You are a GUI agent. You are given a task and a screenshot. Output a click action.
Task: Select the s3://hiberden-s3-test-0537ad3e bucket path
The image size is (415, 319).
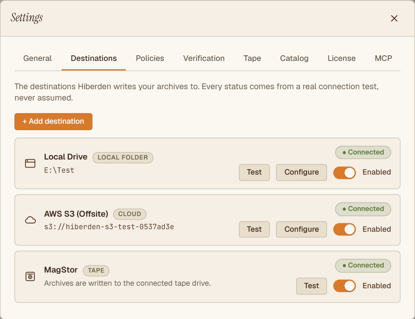tap(109, 227)
